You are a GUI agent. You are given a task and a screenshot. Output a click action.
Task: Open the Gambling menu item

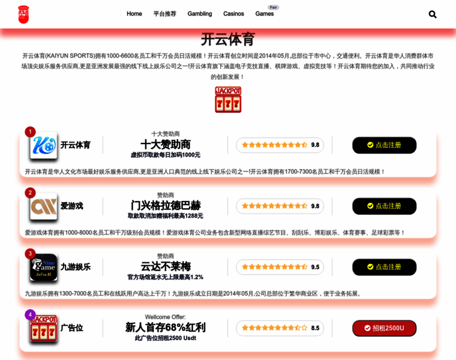point(200,14)
